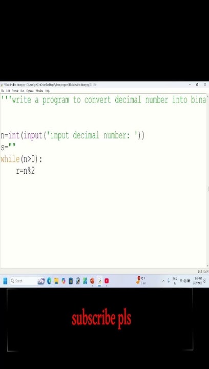Screen dimensions: 209x369
Task: Open the weather widget on the taskbar
Action: (x=141, y=280)
